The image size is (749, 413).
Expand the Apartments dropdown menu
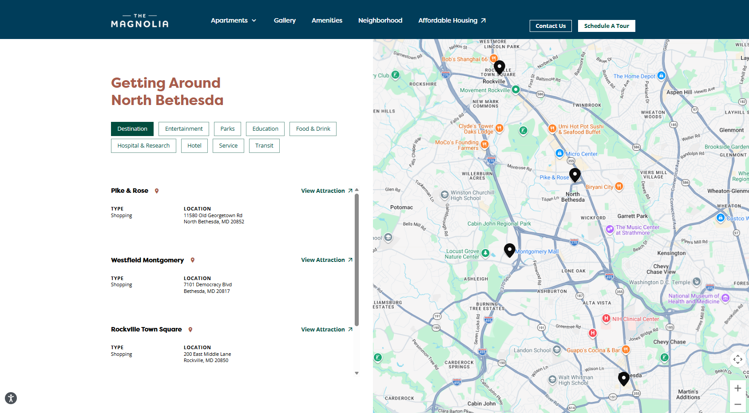click(234, 20)
